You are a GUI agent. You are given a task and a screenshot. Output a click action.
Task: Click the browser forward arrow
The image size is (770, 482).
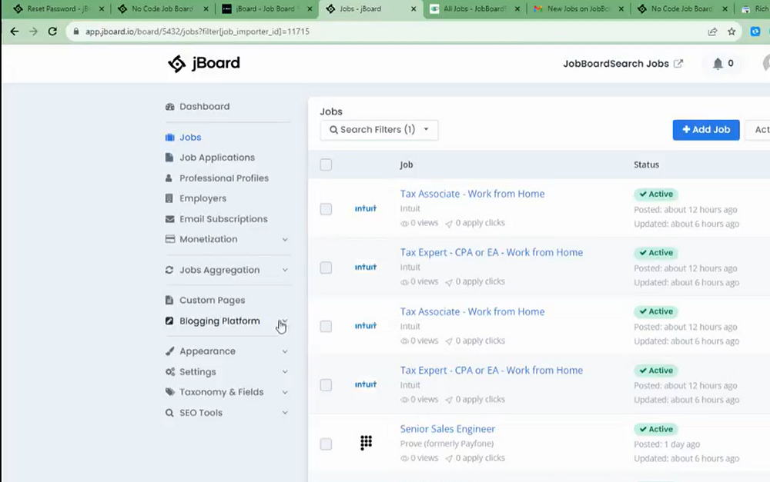[33, 32]
